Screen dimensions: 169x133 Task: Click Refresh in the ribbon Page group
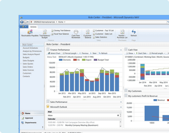click(134, 33)
